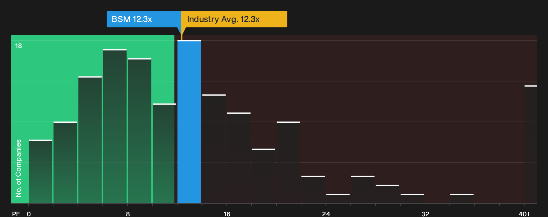Click the yellow Industry Avg. 12.3x label
Screen dimensions: 548x217
pos(234,19)
